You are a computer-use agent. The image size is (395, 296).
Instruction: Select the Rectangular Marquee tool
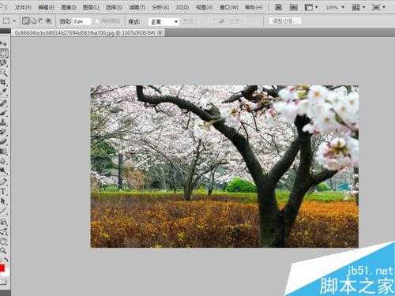tap(4, 54)
